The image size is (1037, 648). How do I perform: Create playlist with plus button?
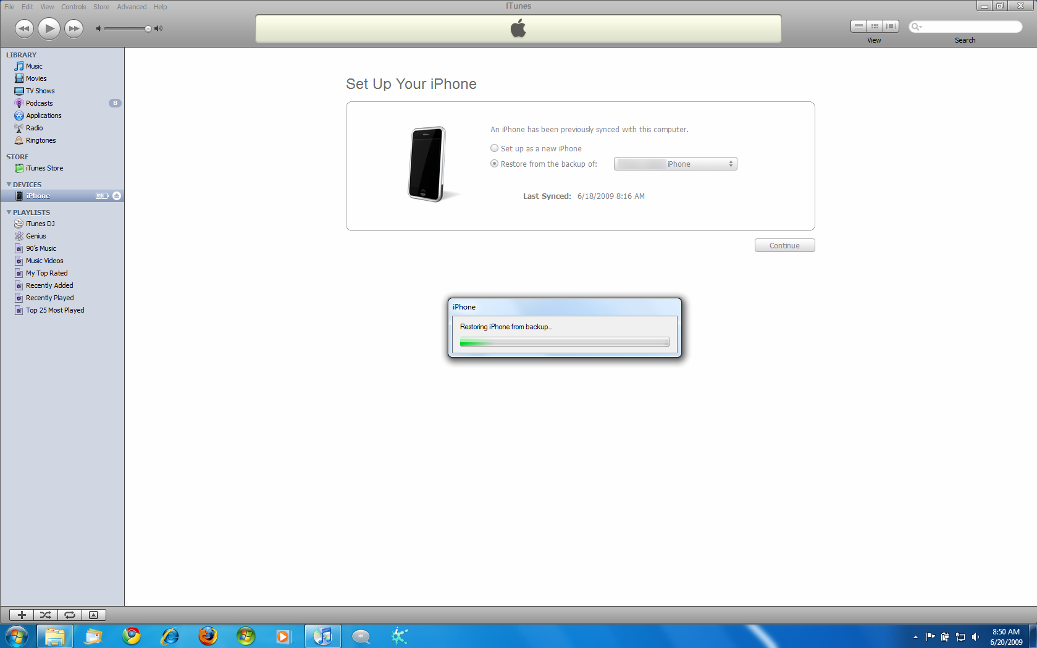(x=22, y=615)
